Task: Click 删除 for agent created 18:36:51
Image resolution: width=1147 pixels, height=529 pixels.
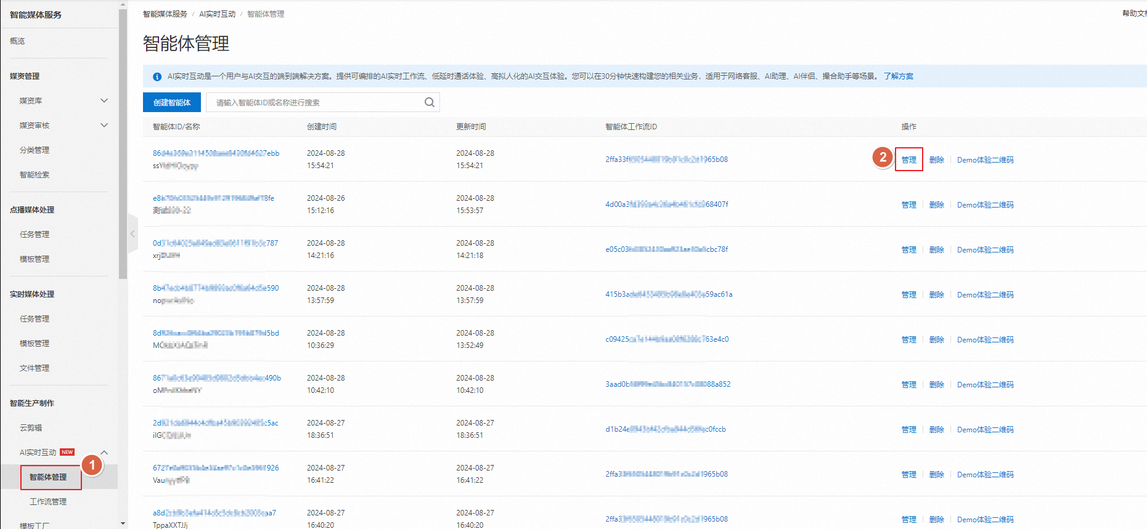Action: tap(937, 429)
